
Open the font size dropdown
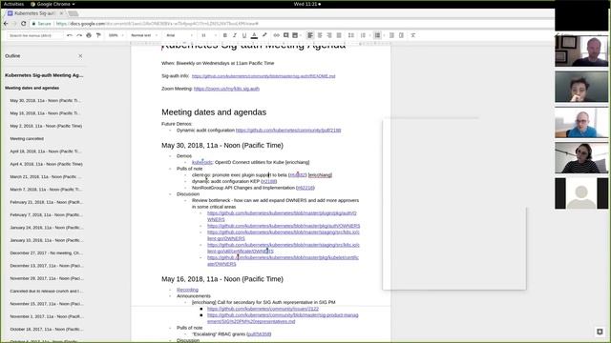tap(208, 35)
